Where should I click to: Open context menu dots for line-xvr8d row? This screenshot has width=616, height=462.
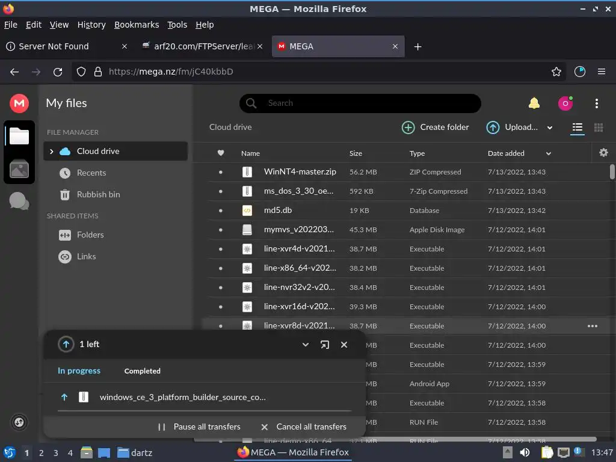tap(592, 325)
